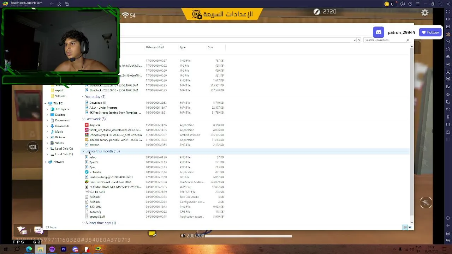Open the in-game settings gear
The image size is (452, 254).
(425, 13)
